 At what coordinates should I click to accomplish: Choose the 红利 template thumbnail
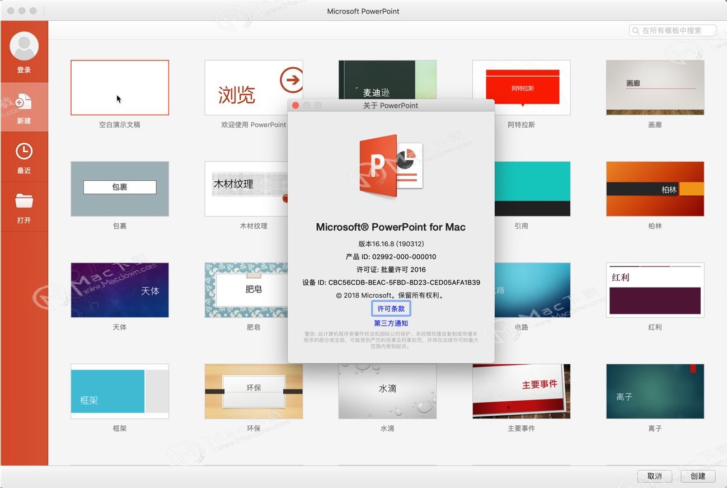point(655,290)
